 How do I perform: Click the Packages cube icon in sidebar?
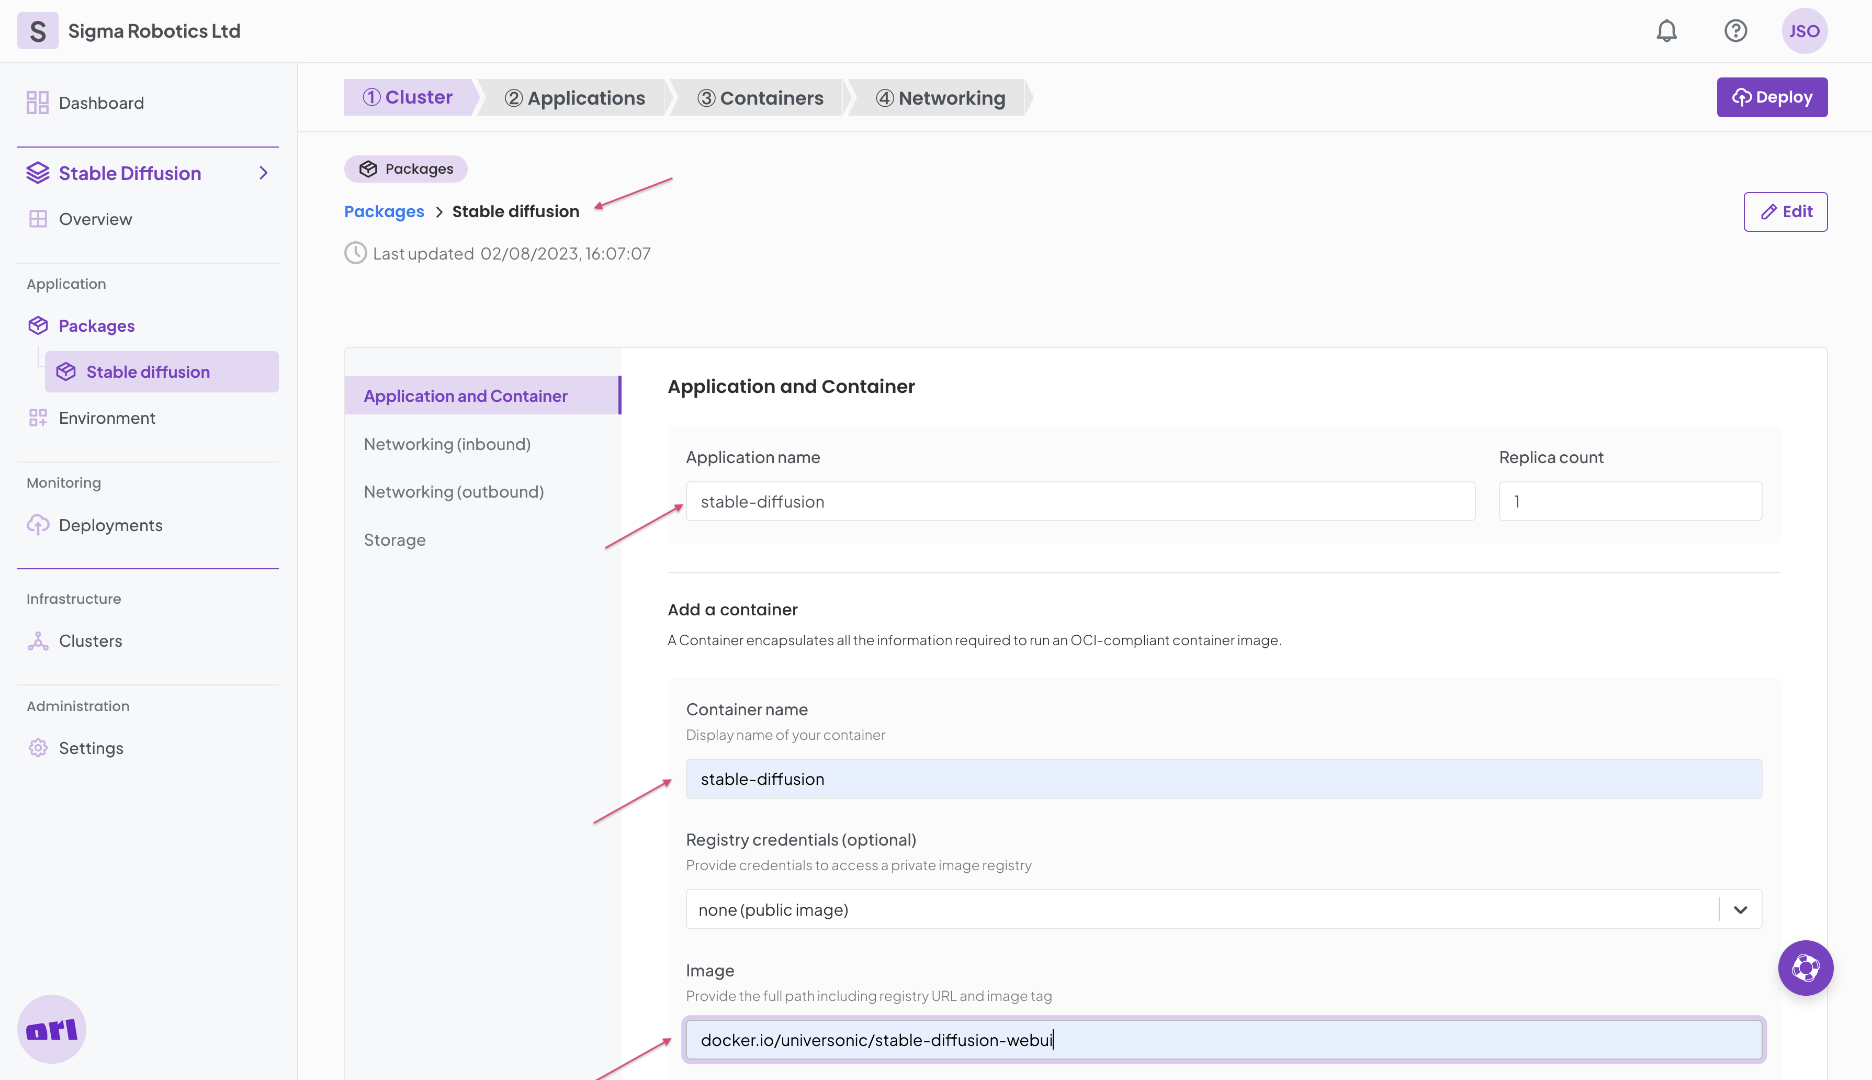38,325
